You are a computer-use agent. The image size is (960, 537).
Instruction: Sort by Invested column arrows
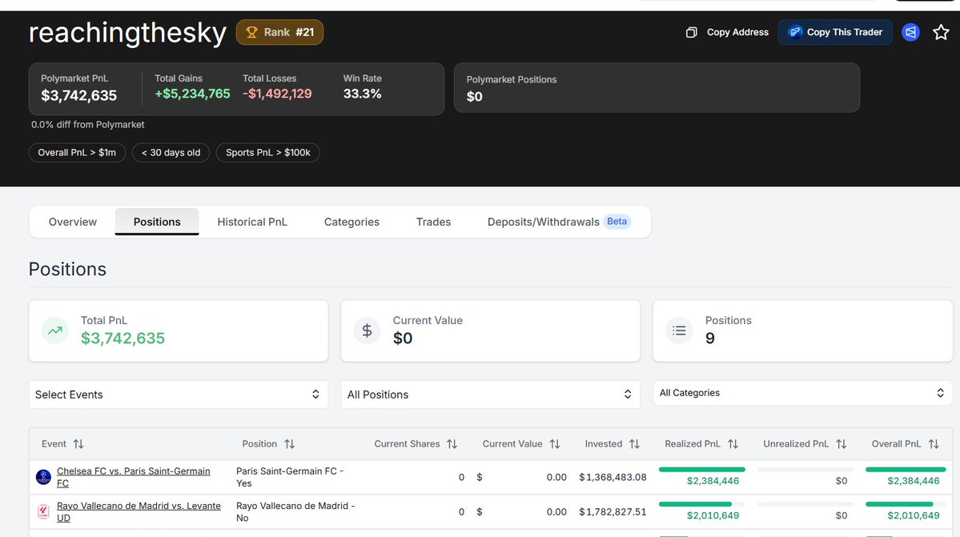click(634, 444)
